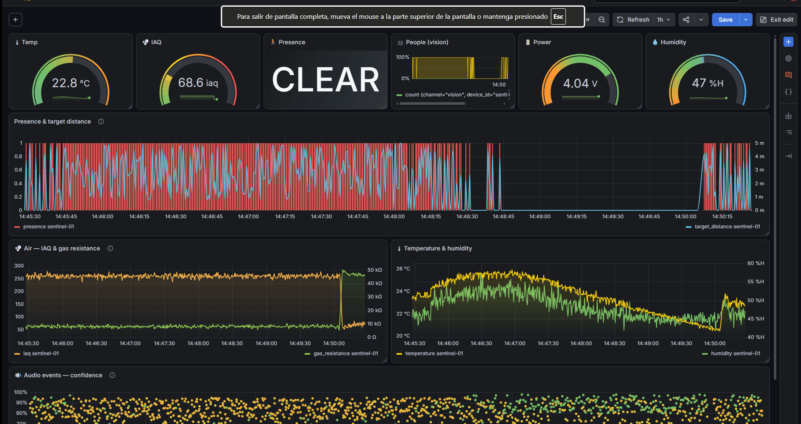This screenshot has height=424, width=801.
Task: Click the Exit edit button
Action: pyautogui.click(x=776, y=20)
